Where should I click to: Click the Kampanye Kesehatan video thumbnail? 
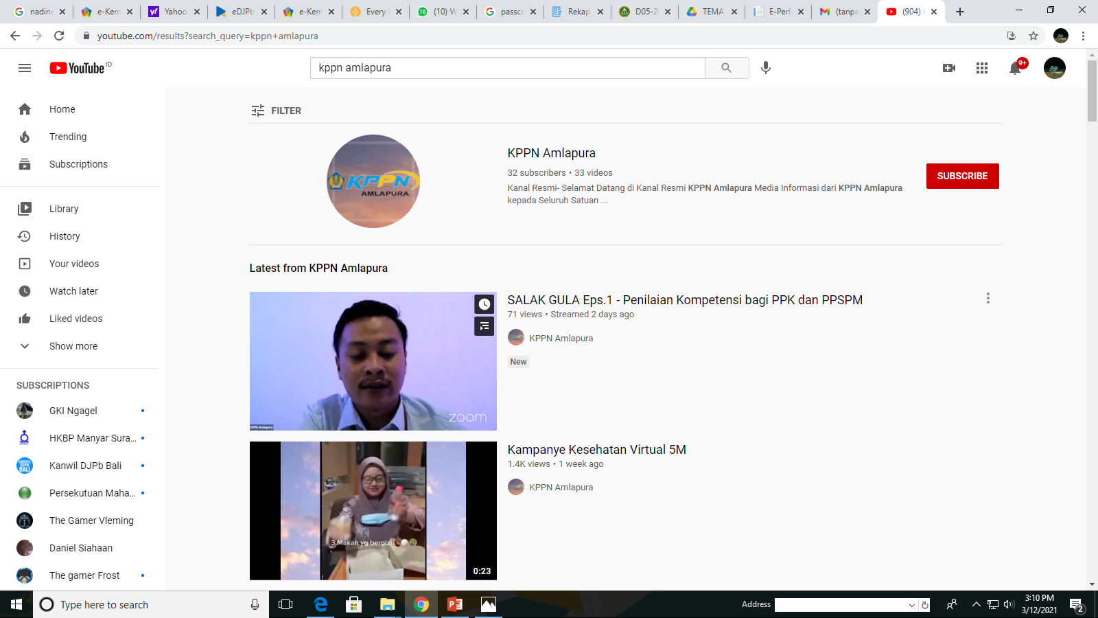tap(373, 511)
